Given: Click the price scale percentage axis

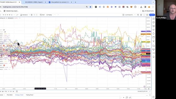Looking at the screenshot, I should point(148,52).
